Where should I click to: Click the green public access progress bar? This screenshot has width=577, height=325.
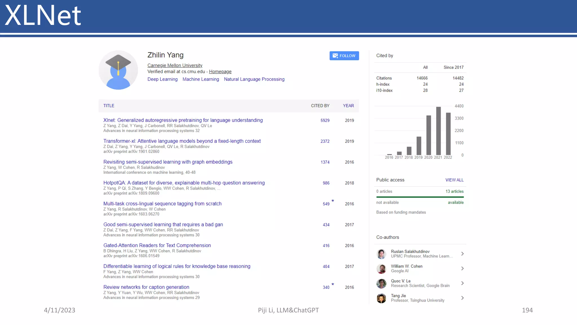(420, 197)
